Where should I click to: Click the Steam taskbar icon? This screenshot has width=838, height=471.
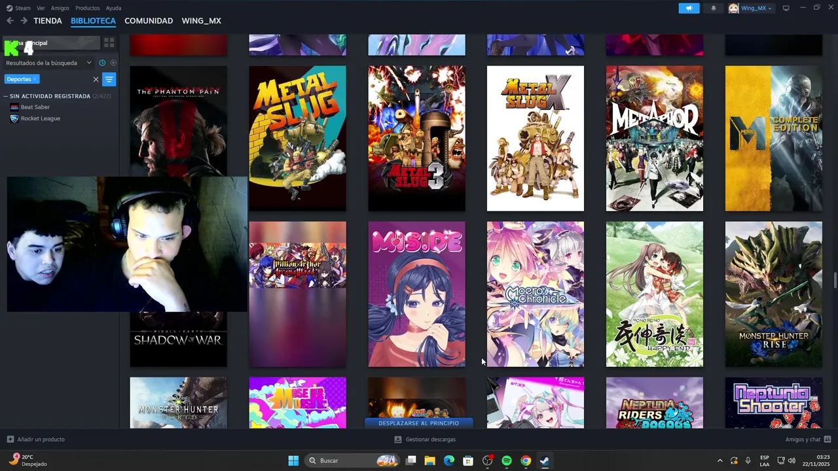point(545,461)
